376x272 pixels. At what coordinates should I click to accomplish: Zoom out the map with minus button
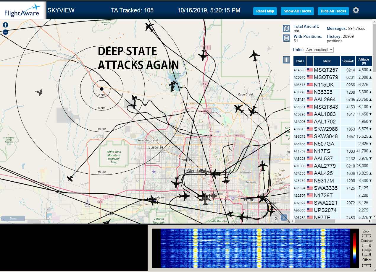pos(5,32)
